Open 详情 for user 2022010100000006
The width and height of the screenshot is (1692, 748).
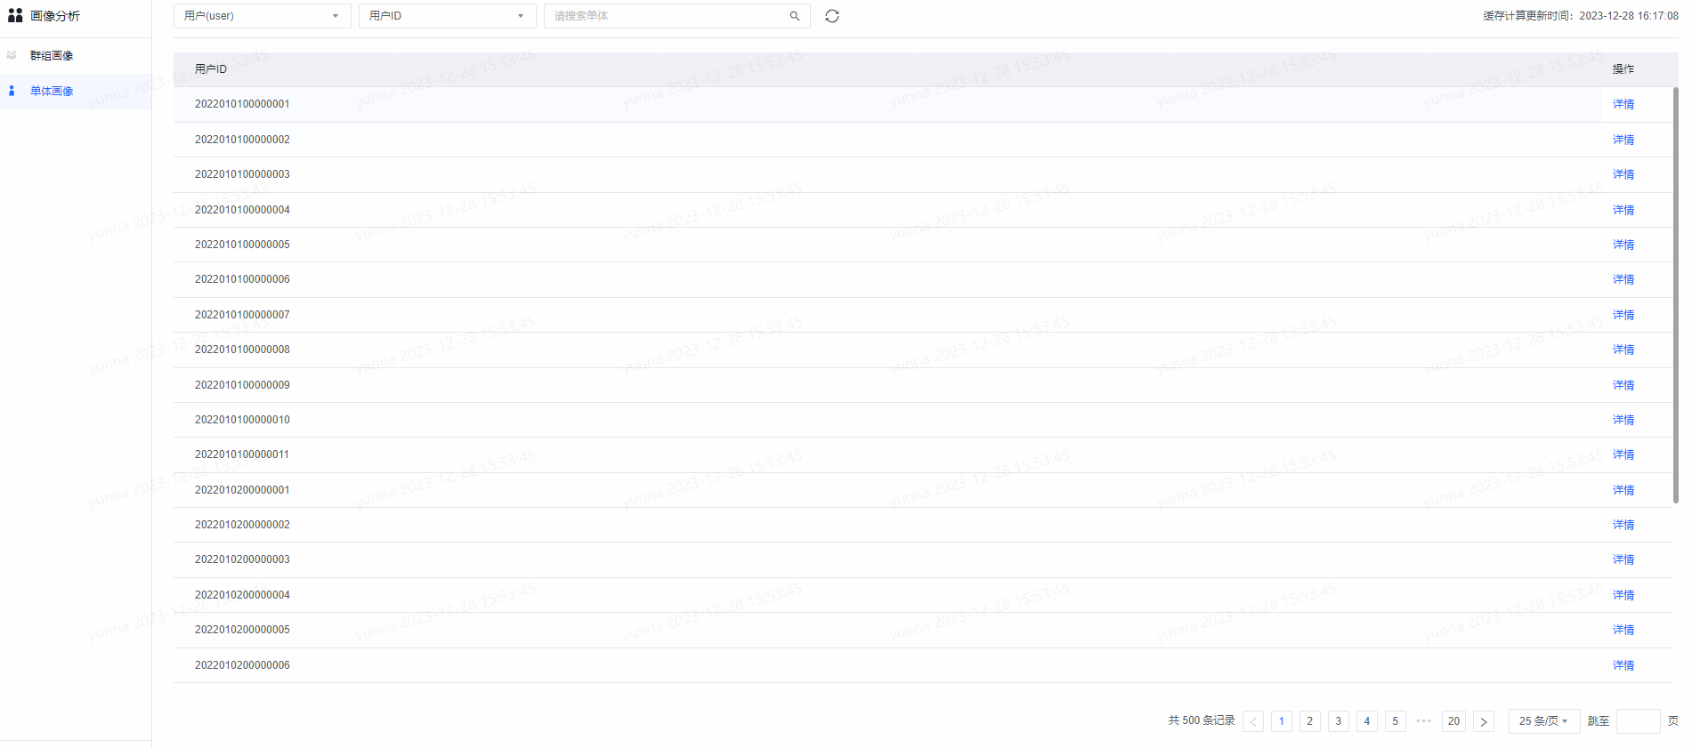click(x=1623, y=279)
